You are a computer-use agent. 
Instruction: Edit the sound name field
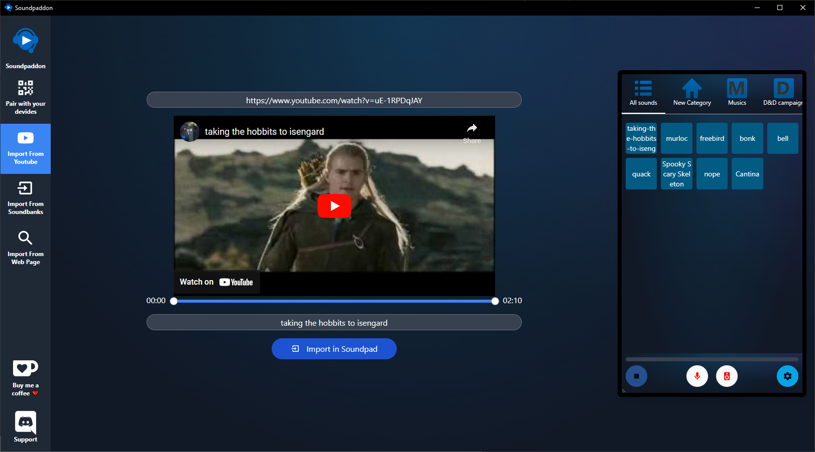[x=334, y=323]
